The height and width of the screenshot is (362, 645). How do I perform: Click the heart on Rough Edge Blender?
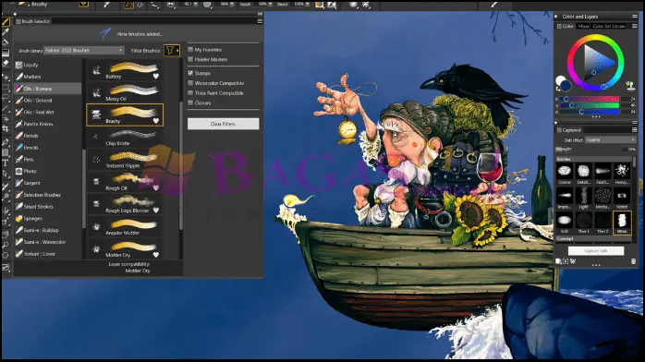point(156,210)
